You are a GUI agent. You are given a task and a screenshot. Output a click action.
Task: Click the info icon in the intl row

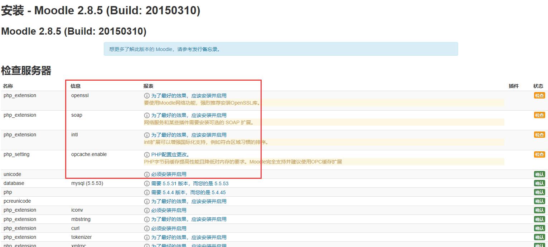click(147, 135)
